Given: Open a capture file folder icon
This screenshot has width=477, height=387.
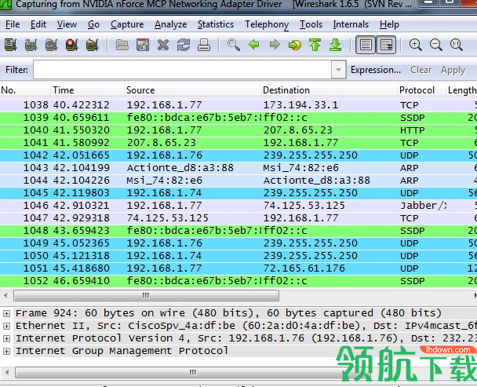Looking at the screenshot, I should coord(122,45).
